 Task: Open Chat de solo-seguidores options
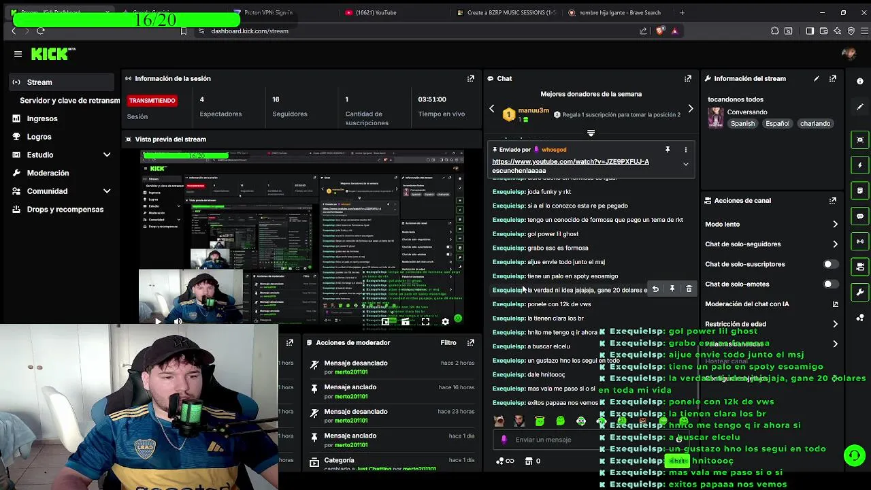pos(771,244)
